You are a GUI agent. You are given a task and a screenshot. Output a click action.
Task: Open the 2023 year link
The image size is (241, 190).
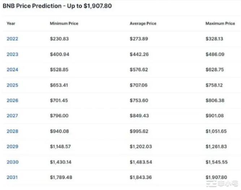click(12, 54)
